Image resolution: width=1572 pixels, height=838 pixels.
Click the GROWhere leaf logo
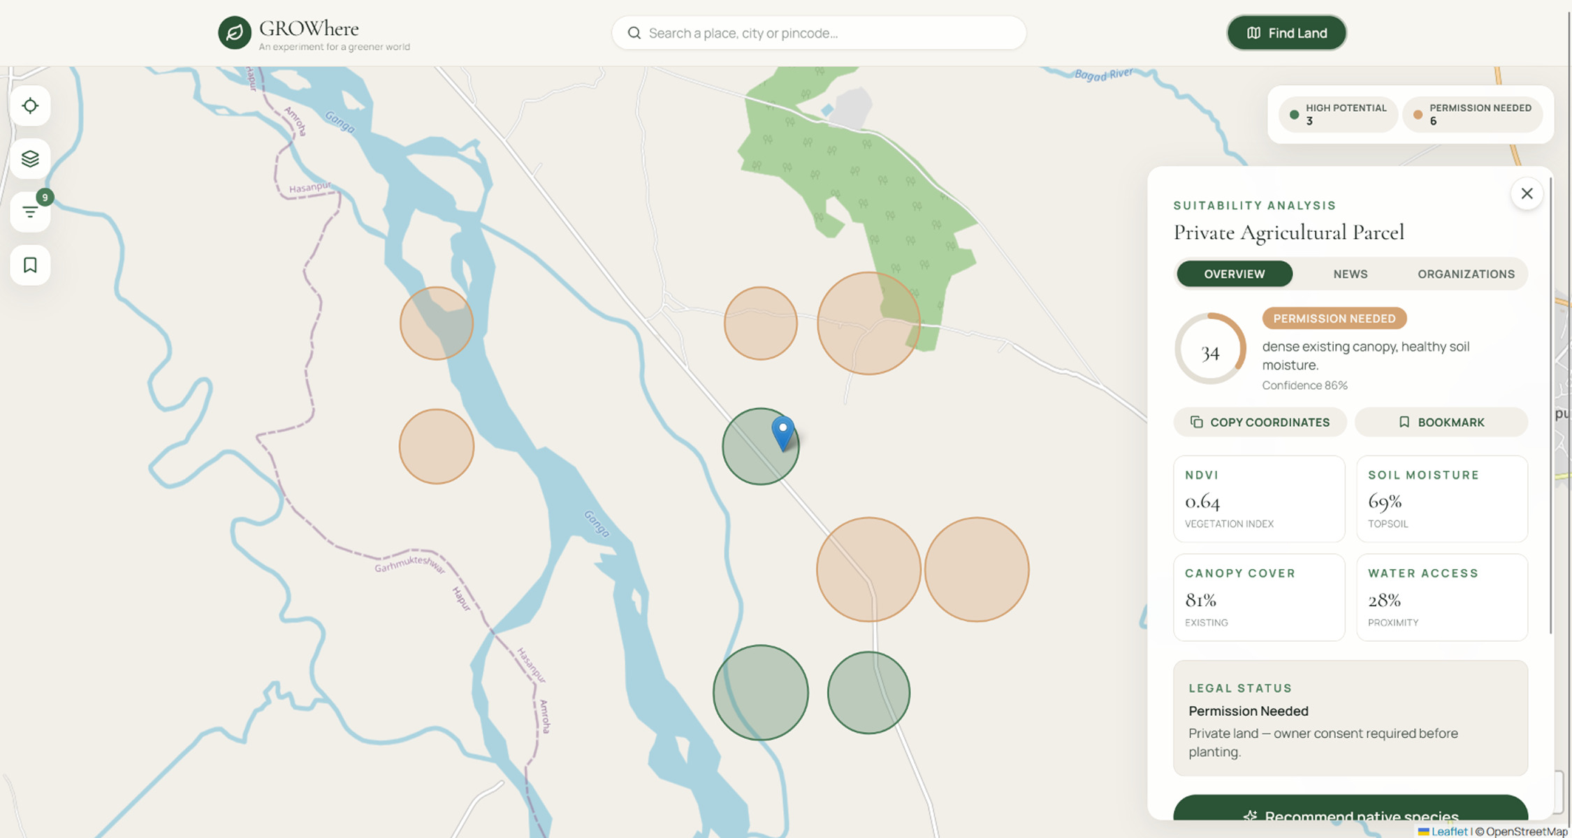(235, 33)
